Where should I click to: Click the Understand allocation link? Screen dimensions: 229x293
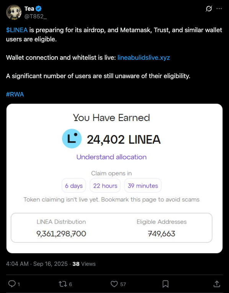pyautogui.click(x=111, y=157)
